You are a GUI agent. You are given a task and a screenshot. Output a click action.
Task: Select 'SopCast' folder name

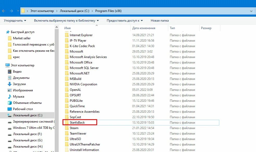pos(75,117)
